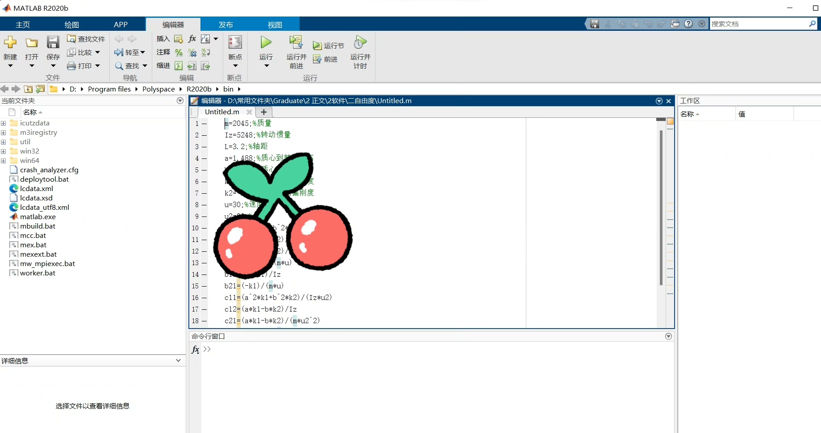Switch to the Home (主页) tab
Image resolution: width=821 pixels, height=433 pixels.
(x=23, y=25)
